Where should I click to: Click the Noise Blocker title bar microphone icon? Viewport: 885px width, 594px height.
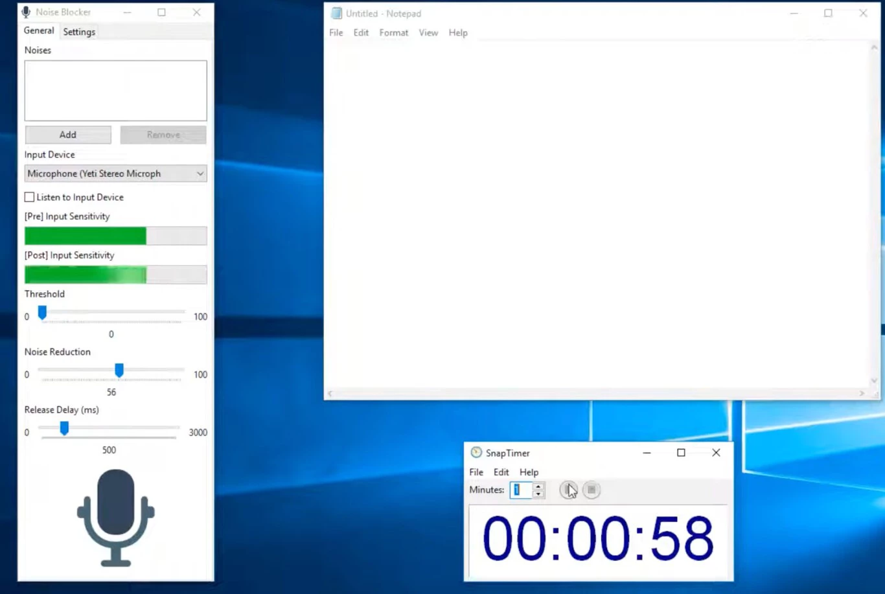[26, 12]
